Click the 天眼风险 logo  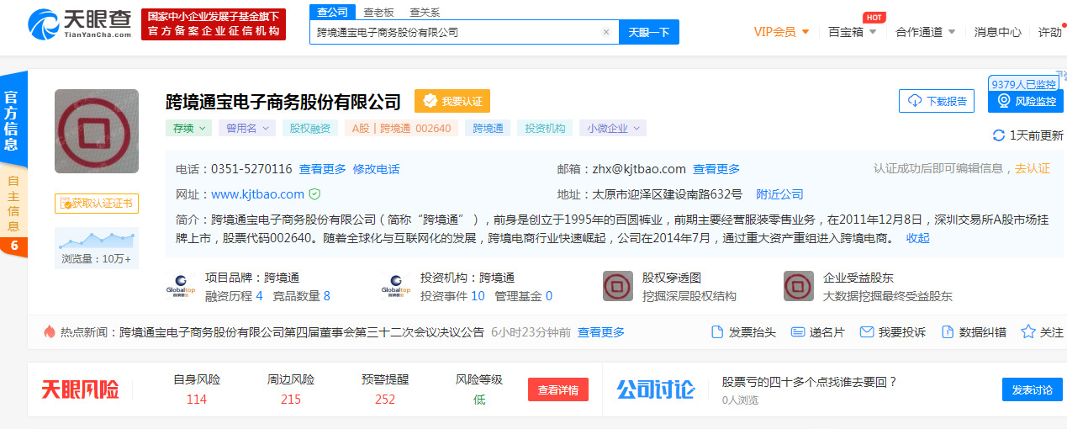[80, 389]
